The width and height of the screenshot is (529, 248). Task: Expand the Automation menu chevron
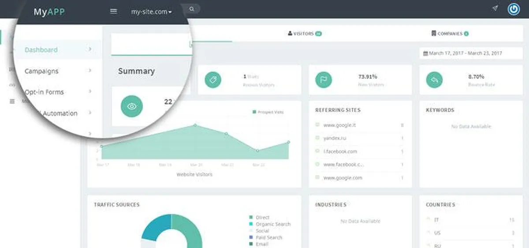pyautogui.click(x=90, y=113)
